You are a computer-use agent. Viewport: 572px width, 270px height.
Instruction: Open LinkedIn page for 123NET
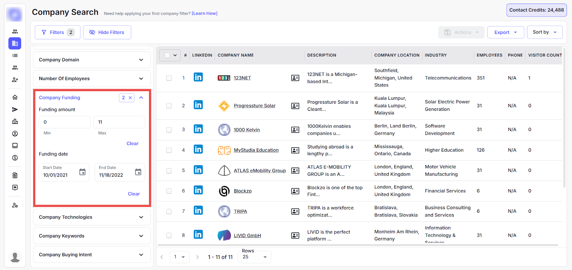click(x=198, y=77)
